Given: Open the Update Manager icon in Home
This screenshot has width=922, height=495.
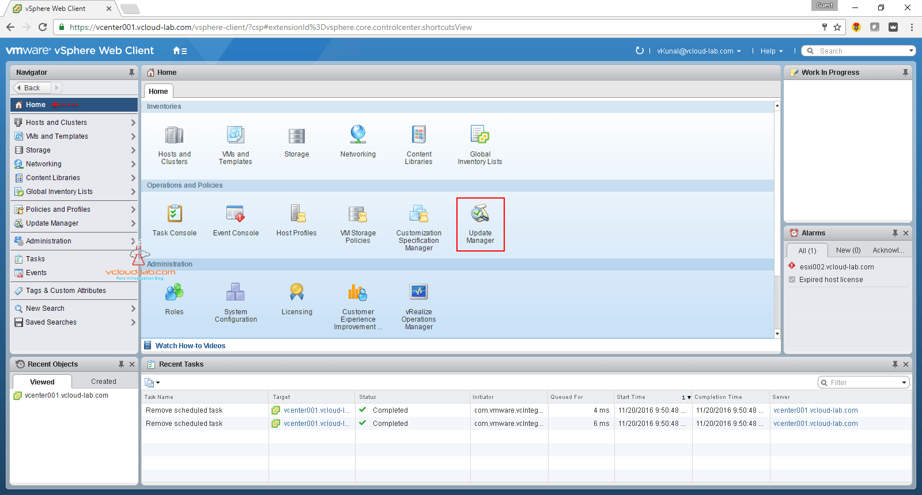Looking at the screenshot, I should point(480,214).
